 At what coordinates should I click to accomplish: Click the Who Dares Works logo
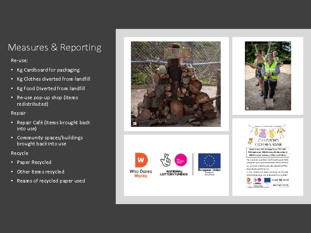141,165
